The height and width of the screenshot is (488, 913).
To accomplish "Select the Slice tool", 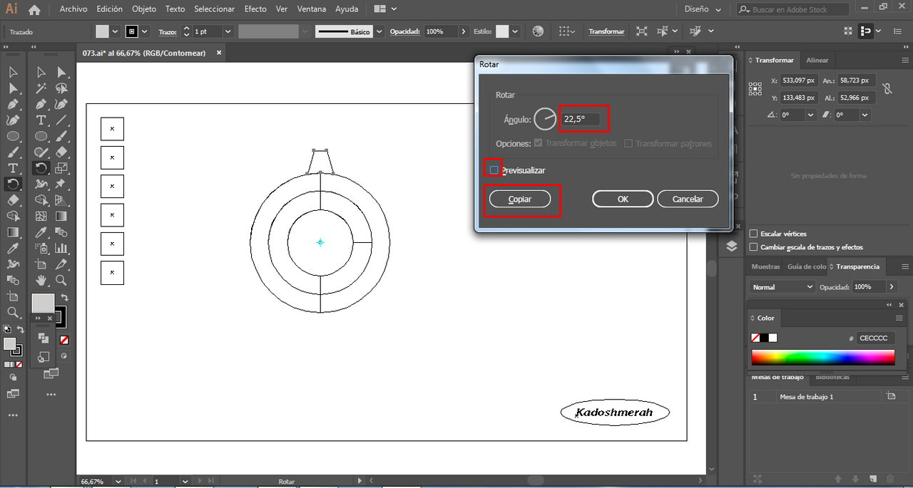I will click(x=62, y=264).
